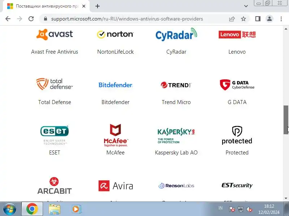Image resolution: width=289 pixels, height=216 pixels.
Task: Click the scrollbar up arrow
Action: tap(286, 29)
